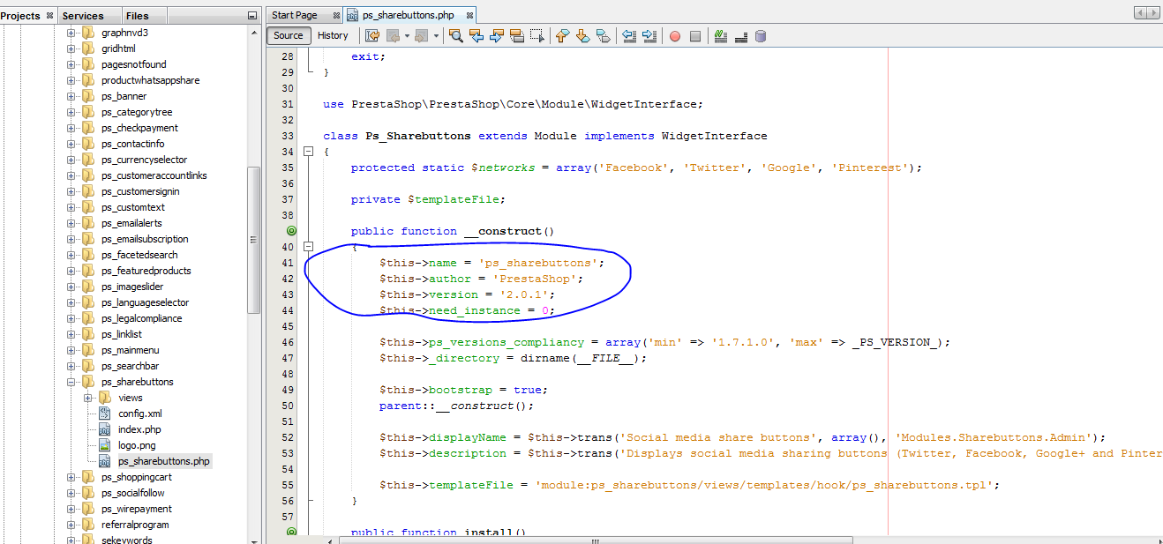Click override glyph beside the install function
1163x544 pixels.
291,533
